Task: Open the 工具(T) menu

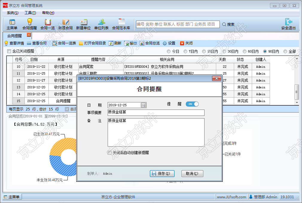Action: [30, 13]
